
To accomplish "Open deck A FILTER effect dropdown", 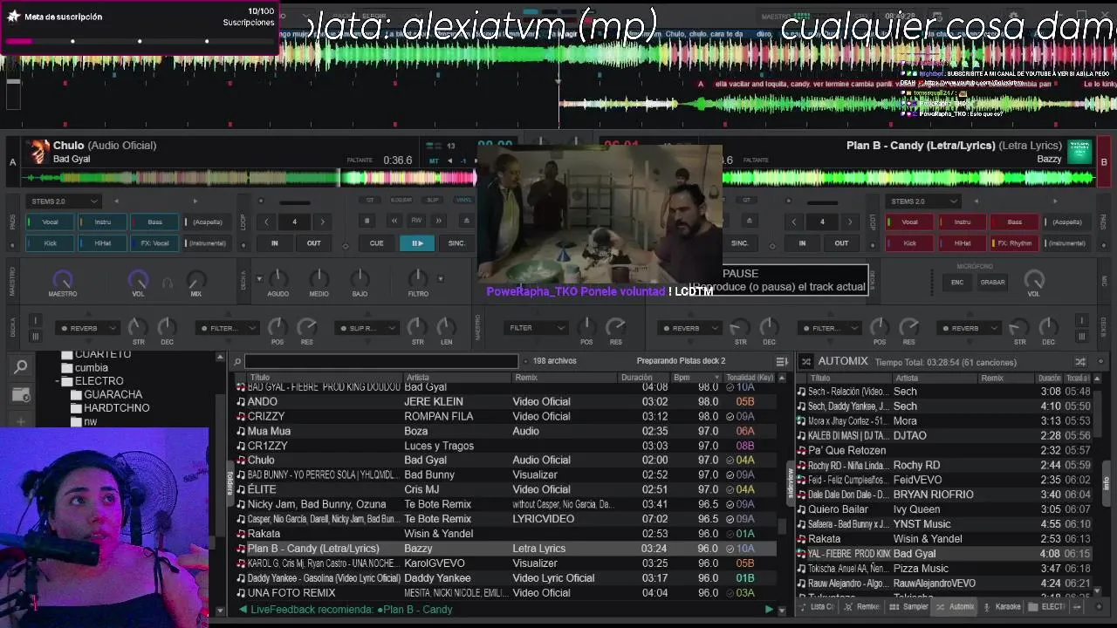I will click(x=228, y=329).
